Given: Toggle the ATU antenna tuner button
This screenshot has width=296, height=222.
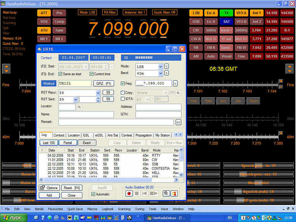Looking at the screenshot, I should coord(44,30).
